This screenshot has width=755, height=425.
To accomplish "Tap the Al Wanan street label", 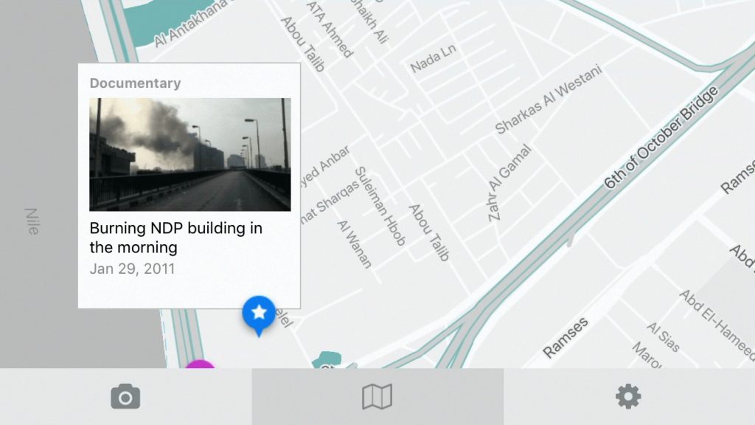I will 355,244.
